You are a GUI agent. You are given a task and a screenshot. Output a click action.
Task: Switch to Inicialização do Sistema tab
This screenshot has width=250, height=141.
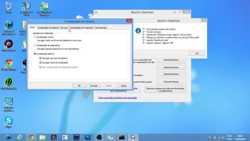[48, 28]
